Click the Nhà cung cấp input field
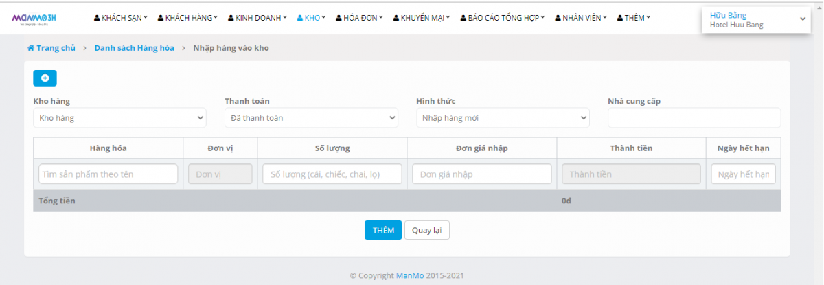 pos(694,118)
